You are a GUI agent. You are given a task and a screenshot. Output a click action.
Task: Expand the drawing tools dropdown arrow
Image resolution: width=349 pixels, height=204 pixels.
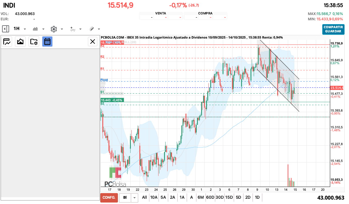99,29
